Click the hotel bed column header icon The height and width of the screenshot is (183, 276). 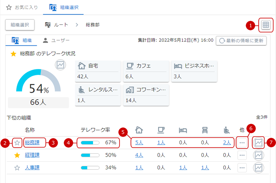pos(183,130)
